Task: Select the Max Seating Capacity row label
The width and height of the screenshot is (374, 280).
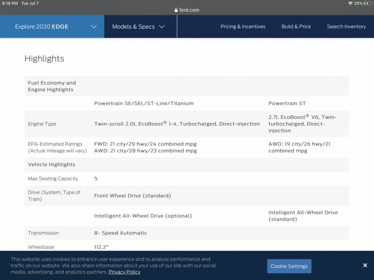Action: [53, 179]
